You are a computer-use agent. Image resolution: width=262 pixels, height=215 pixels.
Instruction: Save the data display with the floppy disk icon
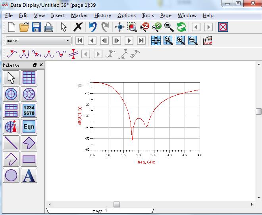[36, 27]
